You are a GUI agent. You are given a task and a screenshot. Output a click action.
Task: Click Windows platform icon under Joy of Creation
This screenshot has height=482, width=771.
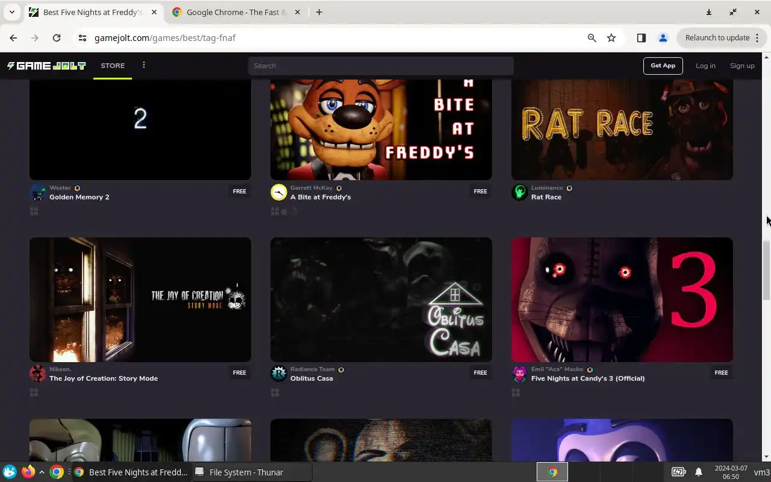34,393
